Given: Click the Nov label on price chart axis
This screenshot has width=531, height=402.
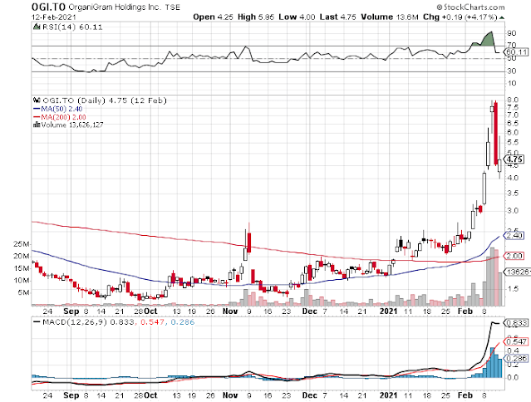Looking at the screenshot, I should pos(230,311).
